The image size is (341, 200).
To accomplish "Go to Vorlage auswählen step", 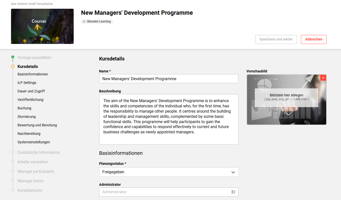I will click(x=34, y=57).
